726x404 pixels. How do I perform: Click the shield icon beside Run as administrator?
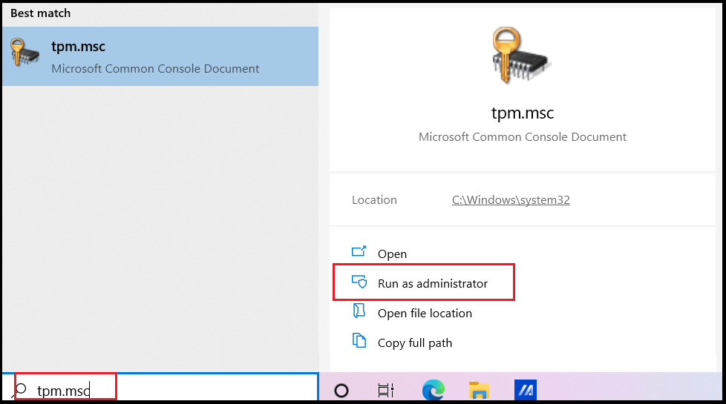pos(359,281)
